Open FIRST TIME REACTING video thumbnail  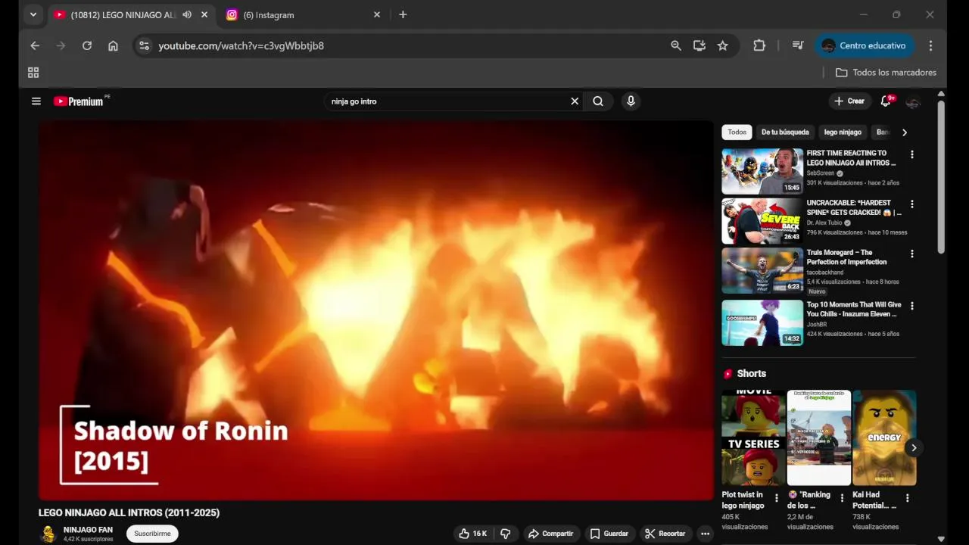coord(762,171)
